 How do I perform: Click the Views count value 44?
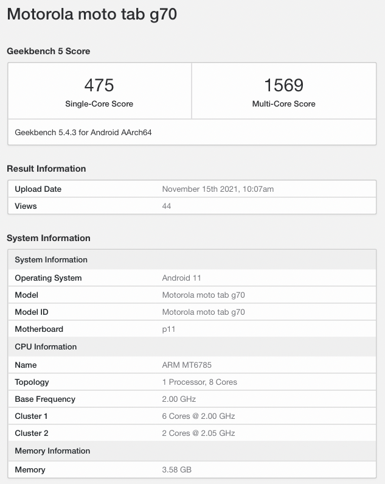pos(167,206)
